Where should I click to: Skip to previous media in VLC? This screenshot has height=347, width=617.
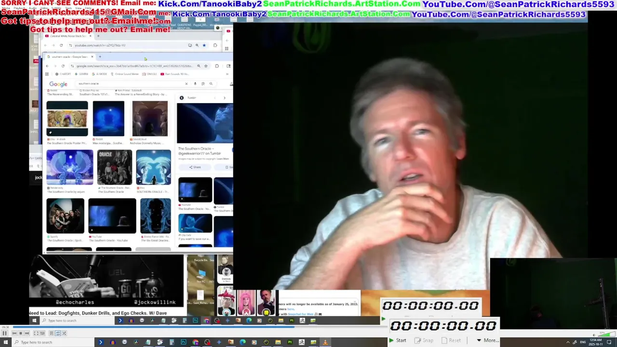tap(14, 333)
